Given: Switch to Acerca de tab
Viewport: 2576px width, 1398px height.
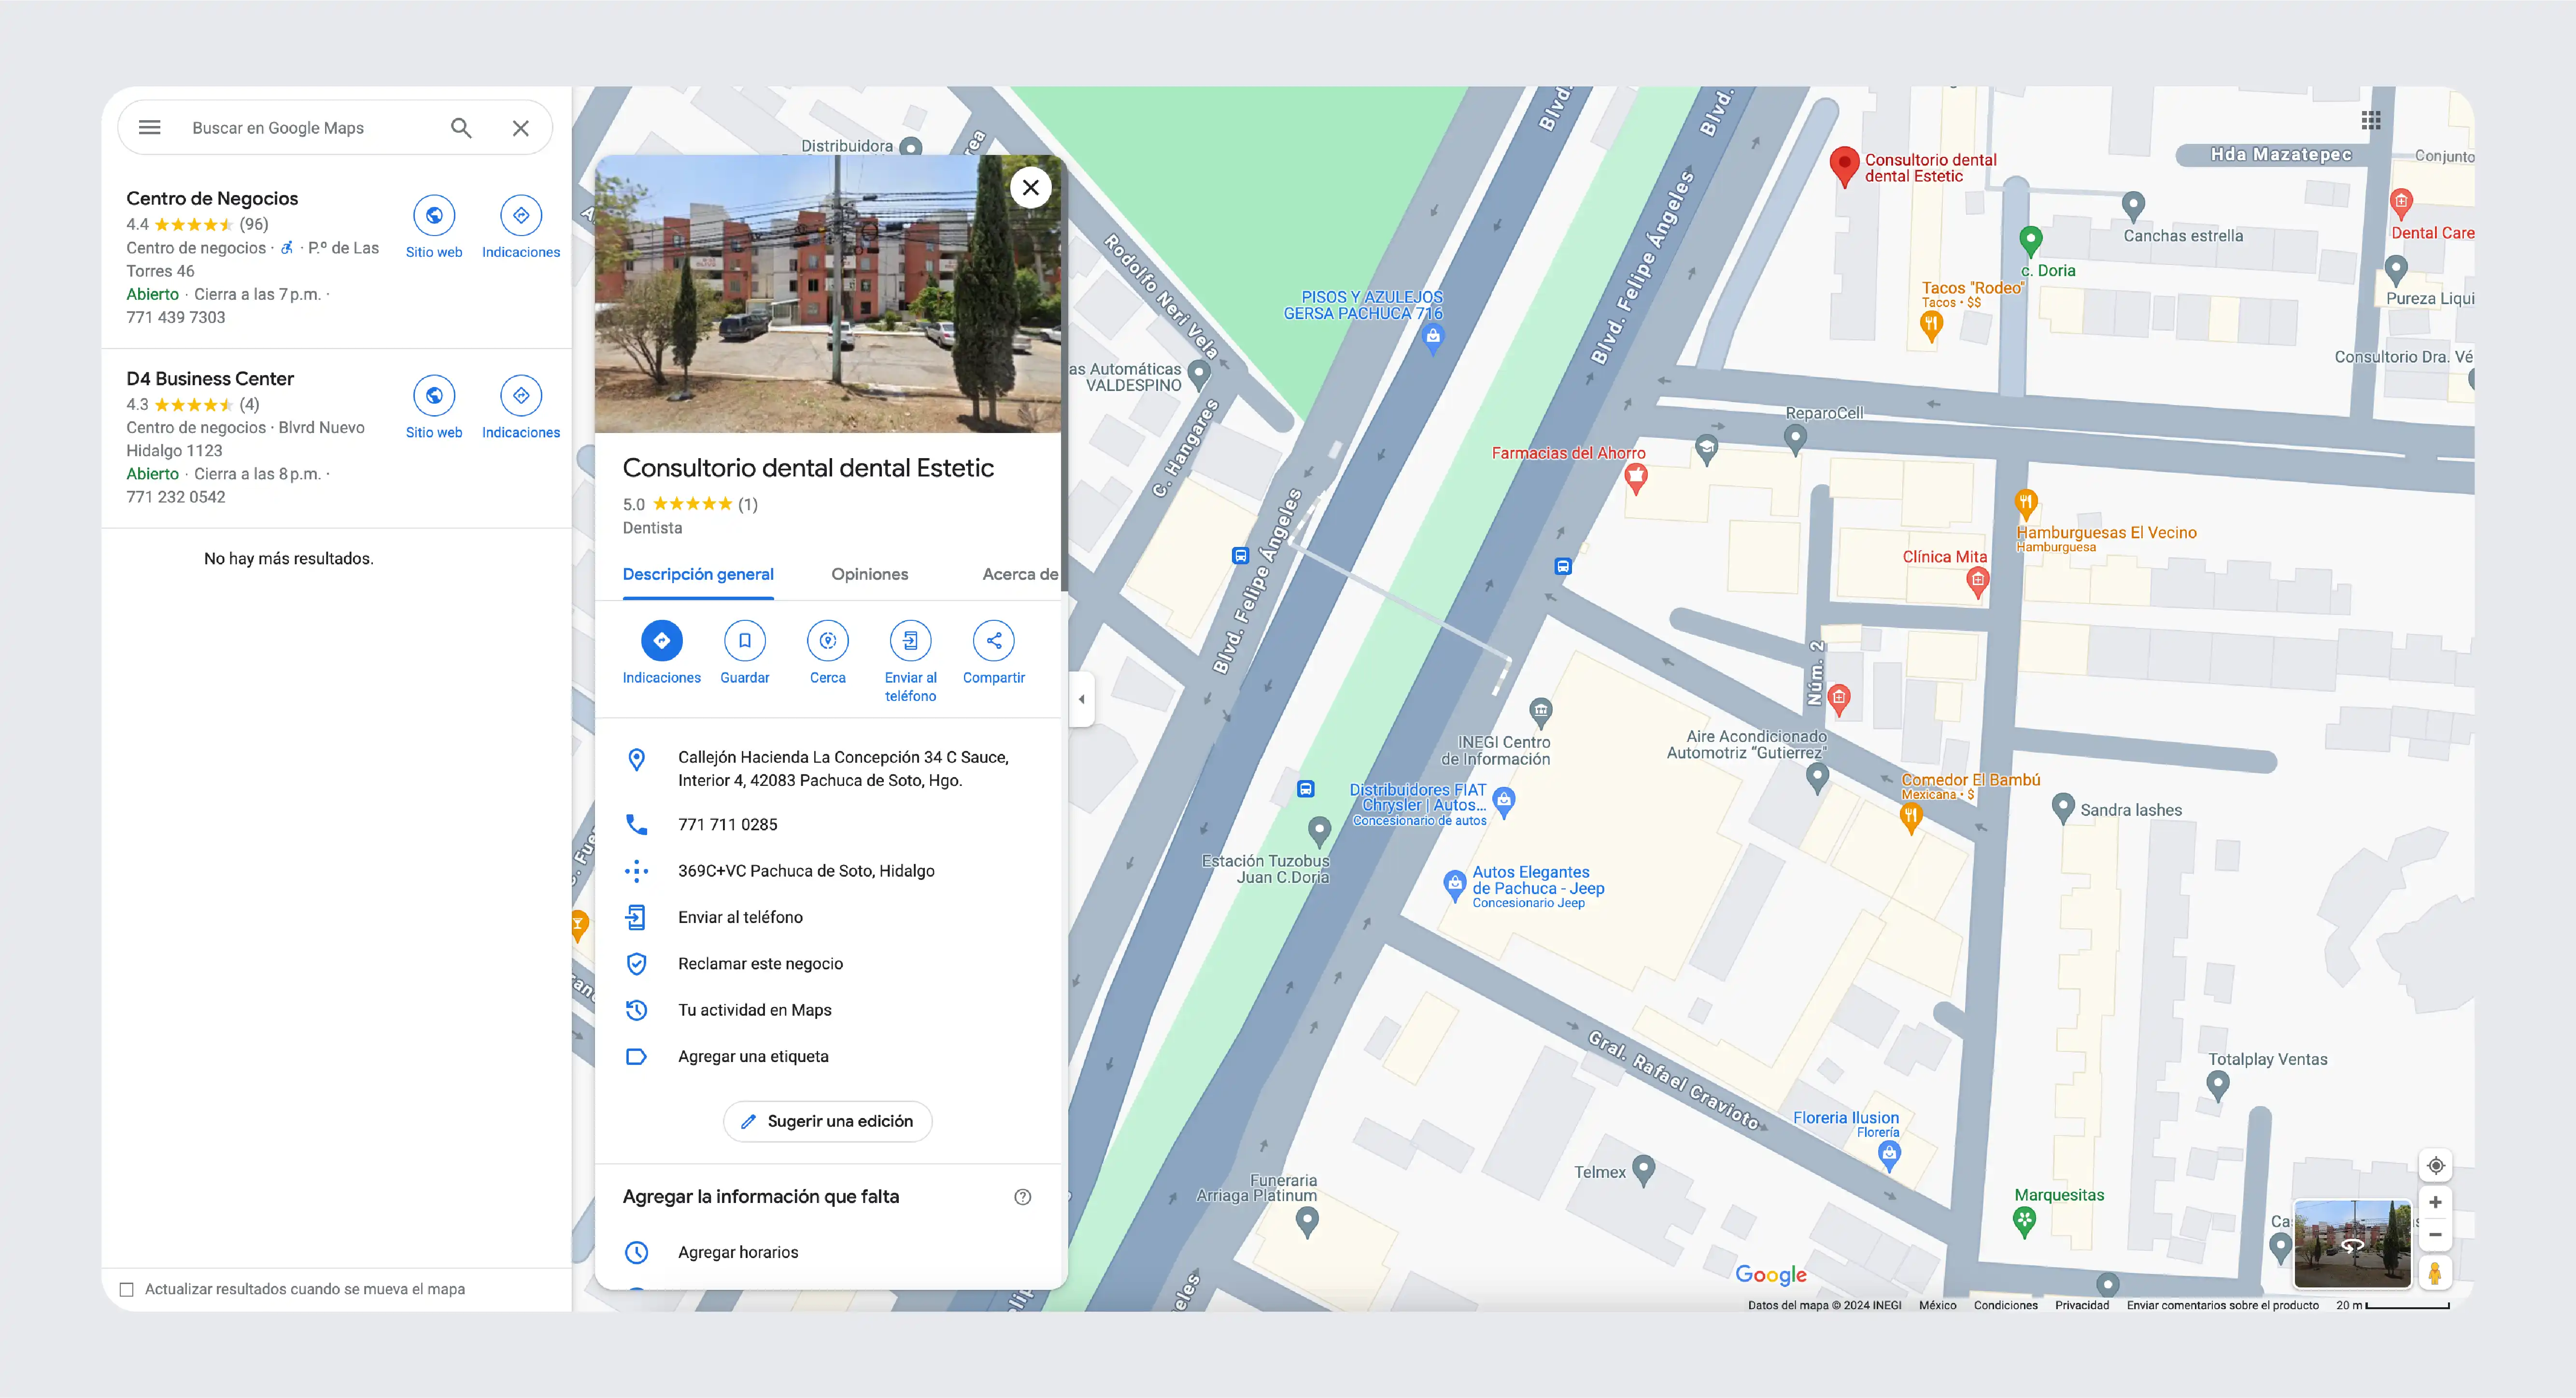Looking at the screenshot, I should click(1020, 574).
